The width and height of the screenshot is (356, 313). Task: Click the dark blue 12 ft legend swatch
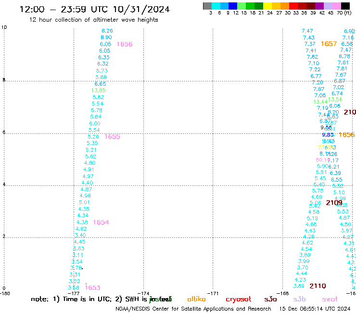pyautogui.click(x=233, y=6)
